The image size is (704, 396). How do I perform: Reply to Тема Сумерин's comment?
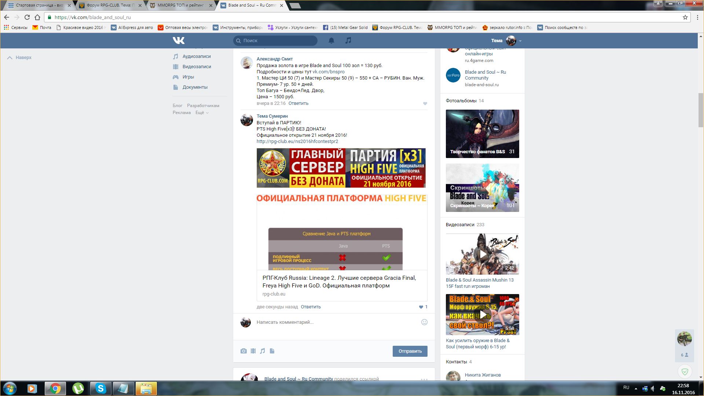[x=311, y=307]
